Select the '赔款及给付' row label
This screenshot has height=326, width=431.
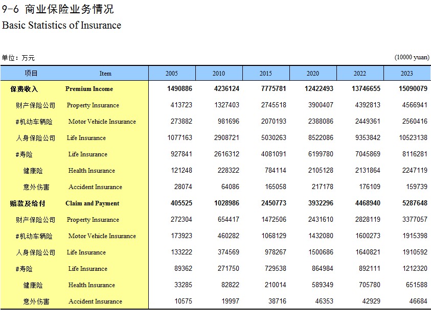(x=28, y=203)
